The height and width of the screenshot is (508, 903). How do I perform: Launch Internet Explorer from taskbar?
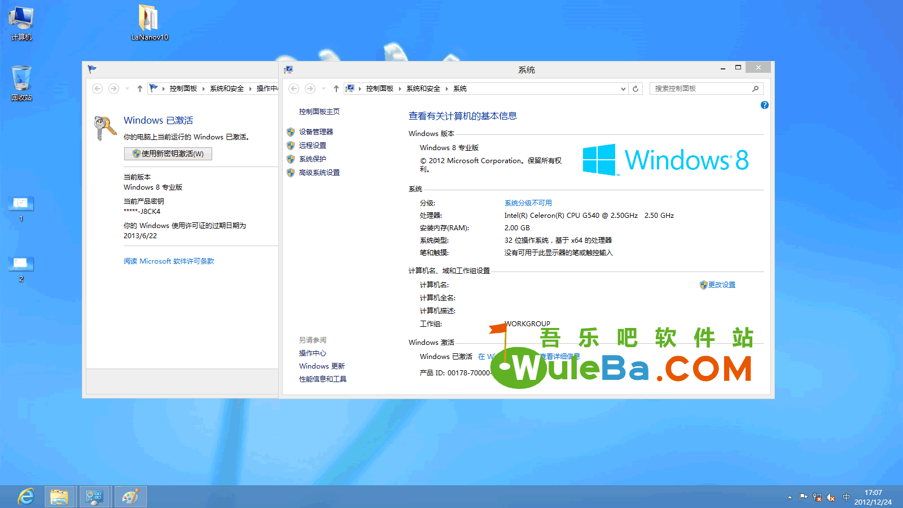25,497
